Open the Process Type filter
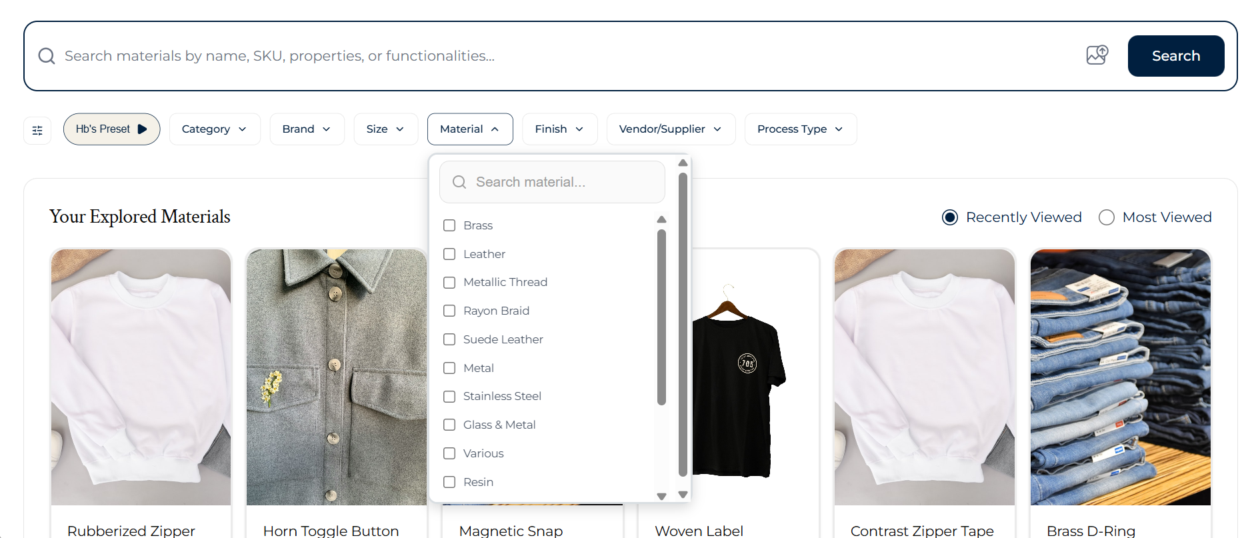This screenshot has height=538, width=1256. coord(801,129)
